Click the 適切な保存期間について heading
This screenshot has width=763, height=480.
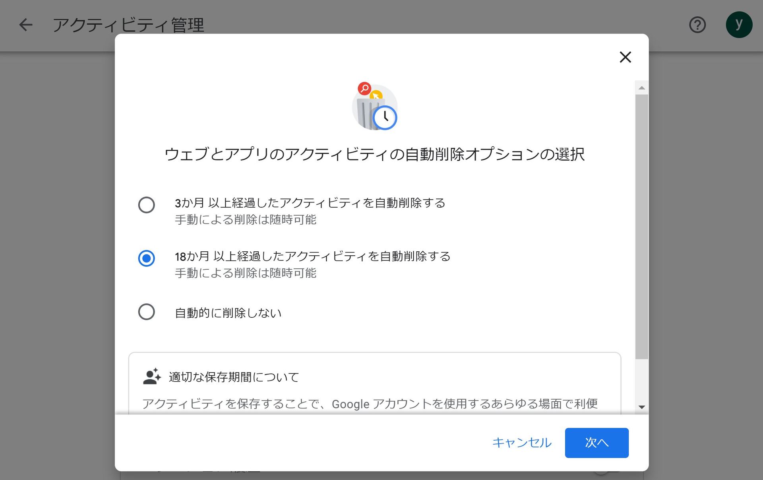pos(234,377)
